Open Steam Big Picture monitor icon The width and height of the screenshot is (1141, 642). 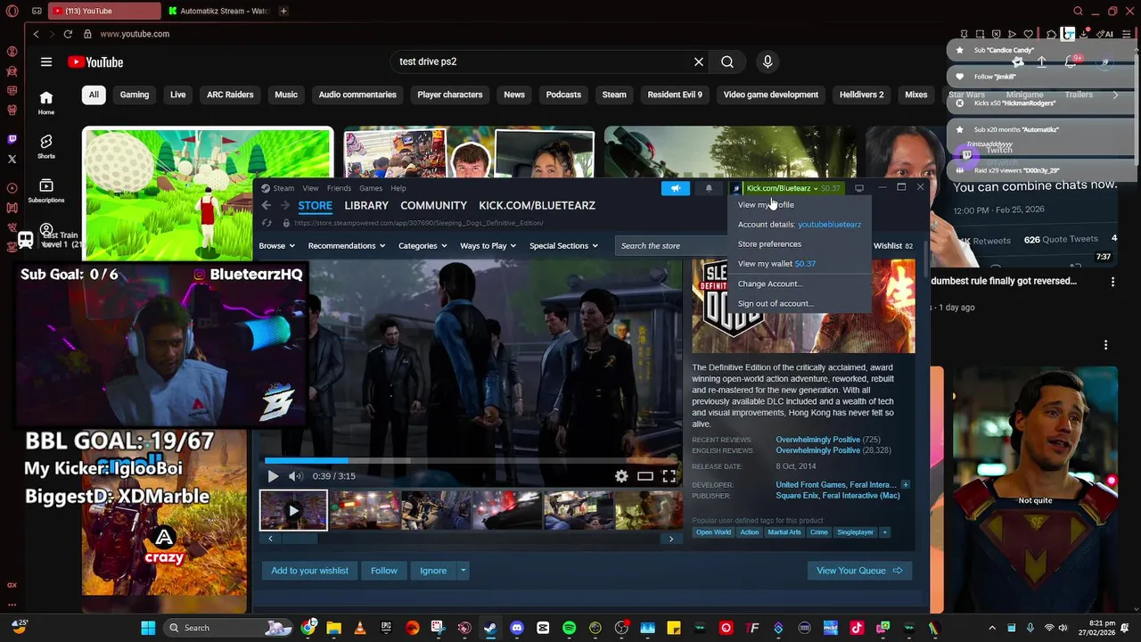859,188
